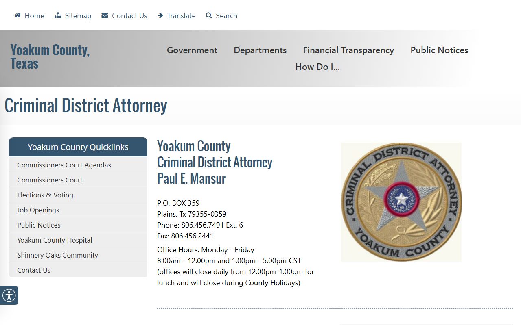Click the Contact Us envelope icon

(x=105, y=15)
